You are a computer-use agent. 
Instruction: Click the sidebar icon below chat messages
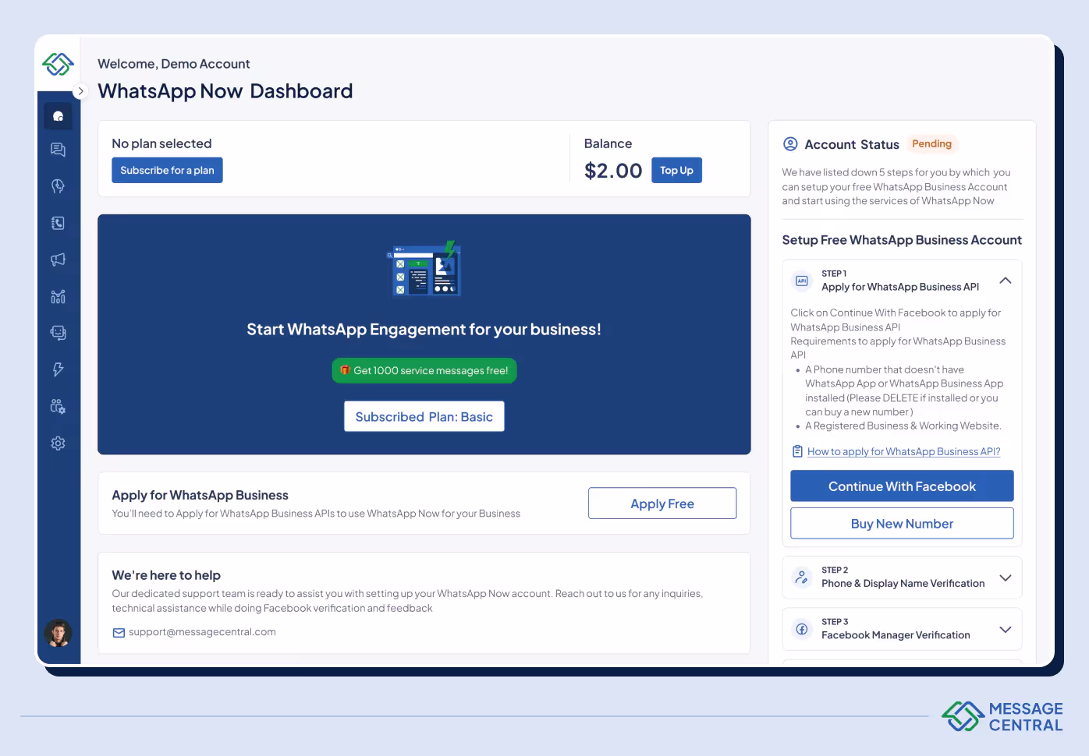click(x=58, y=186)
